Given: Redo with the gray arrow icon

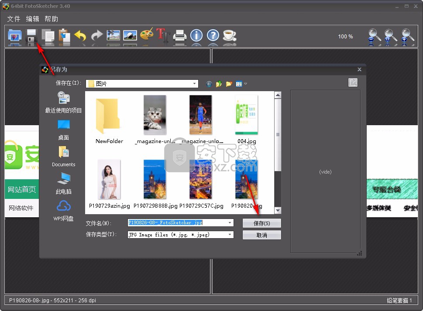Looking at the screenshot, I should [x=97, y=35].
